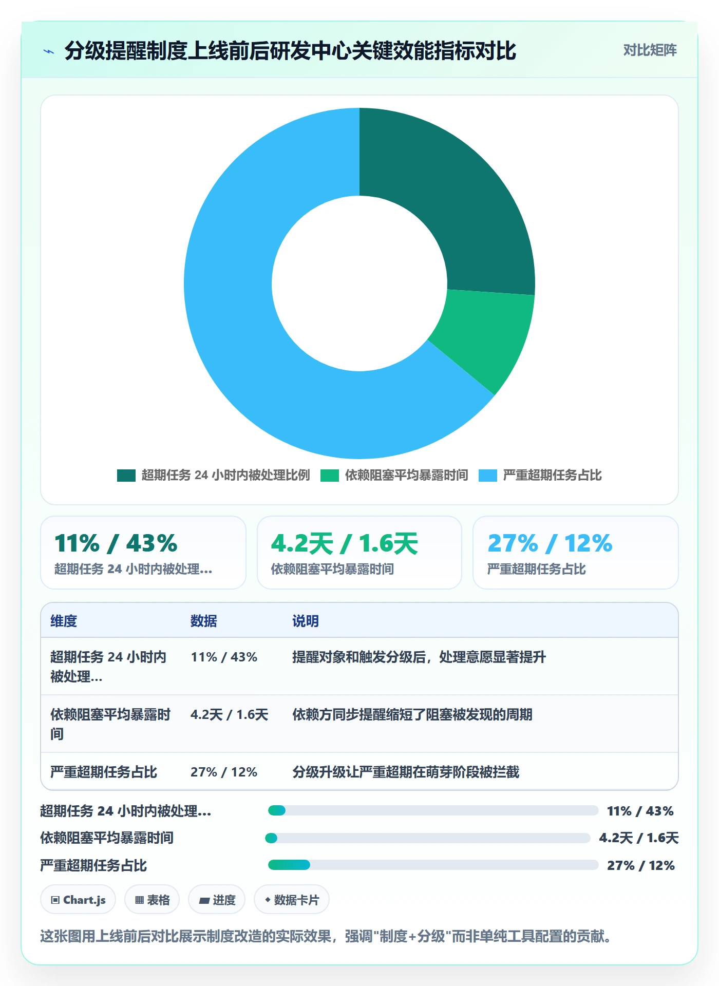Toggle the blue 严重超期任务占比 legend swatch
Viewport: 719px width, 986px height.
(488, 476)
